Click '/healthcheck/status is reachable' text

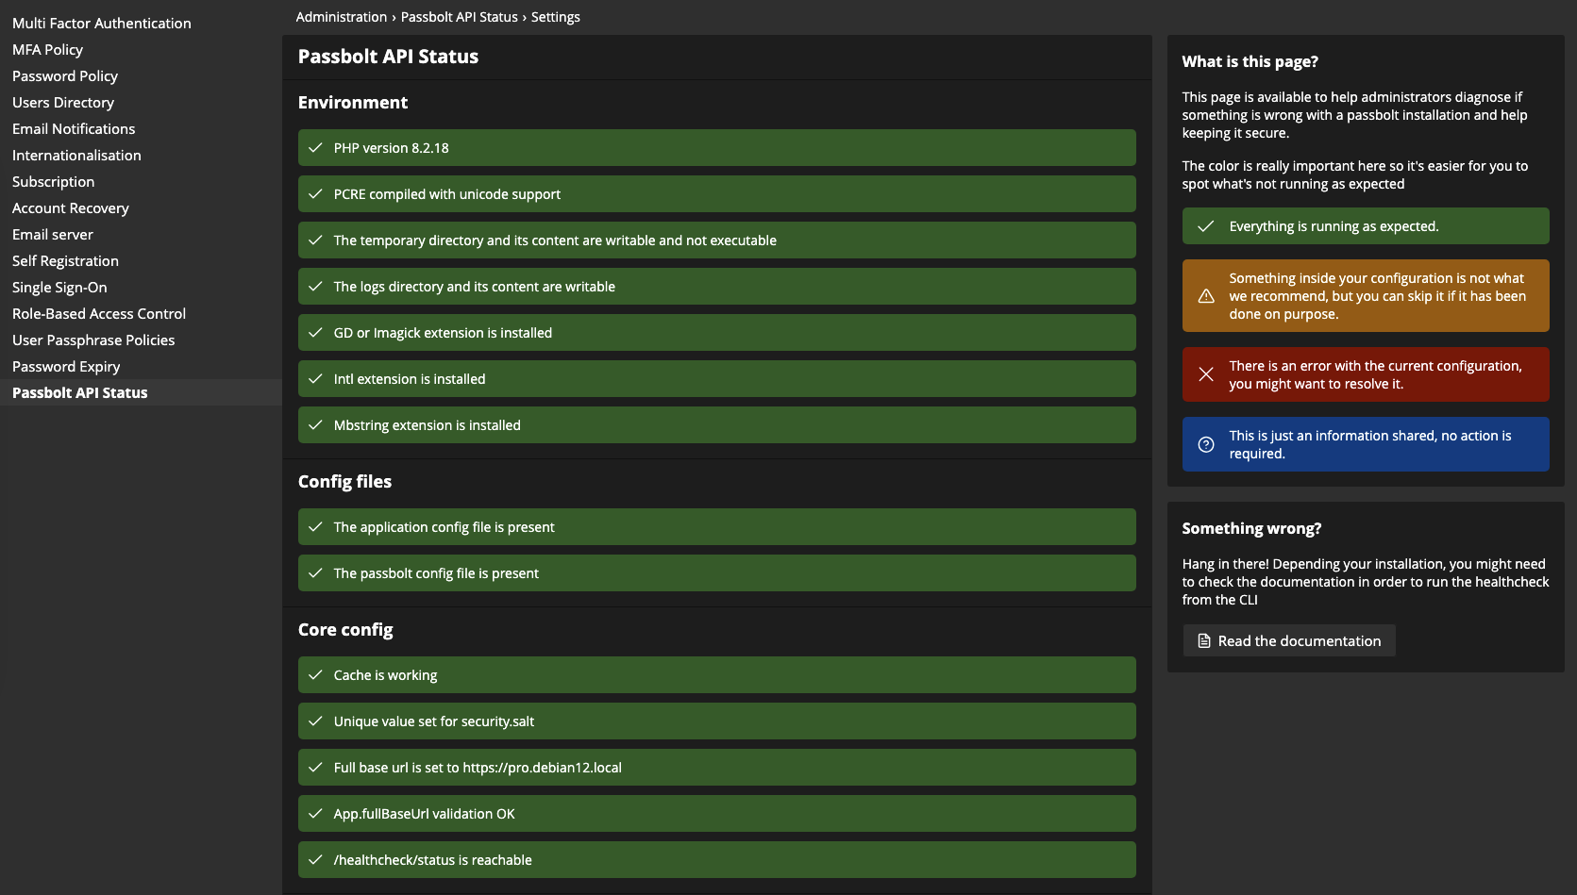[x=433, y=860]
